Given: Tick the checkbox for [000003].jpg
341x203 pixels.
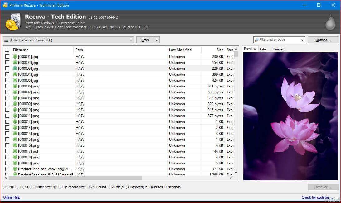Looking at the screenshot, I should [x=7, y=68].
